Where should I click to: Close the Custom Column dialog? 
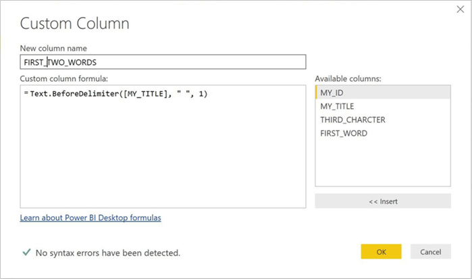(460, 9)
